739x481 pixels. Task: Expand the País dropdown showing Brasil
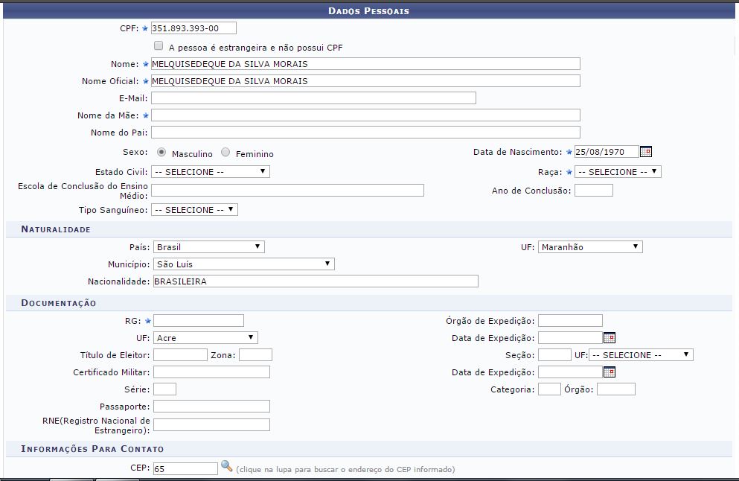pyautogui.click(x=208, y=247)
